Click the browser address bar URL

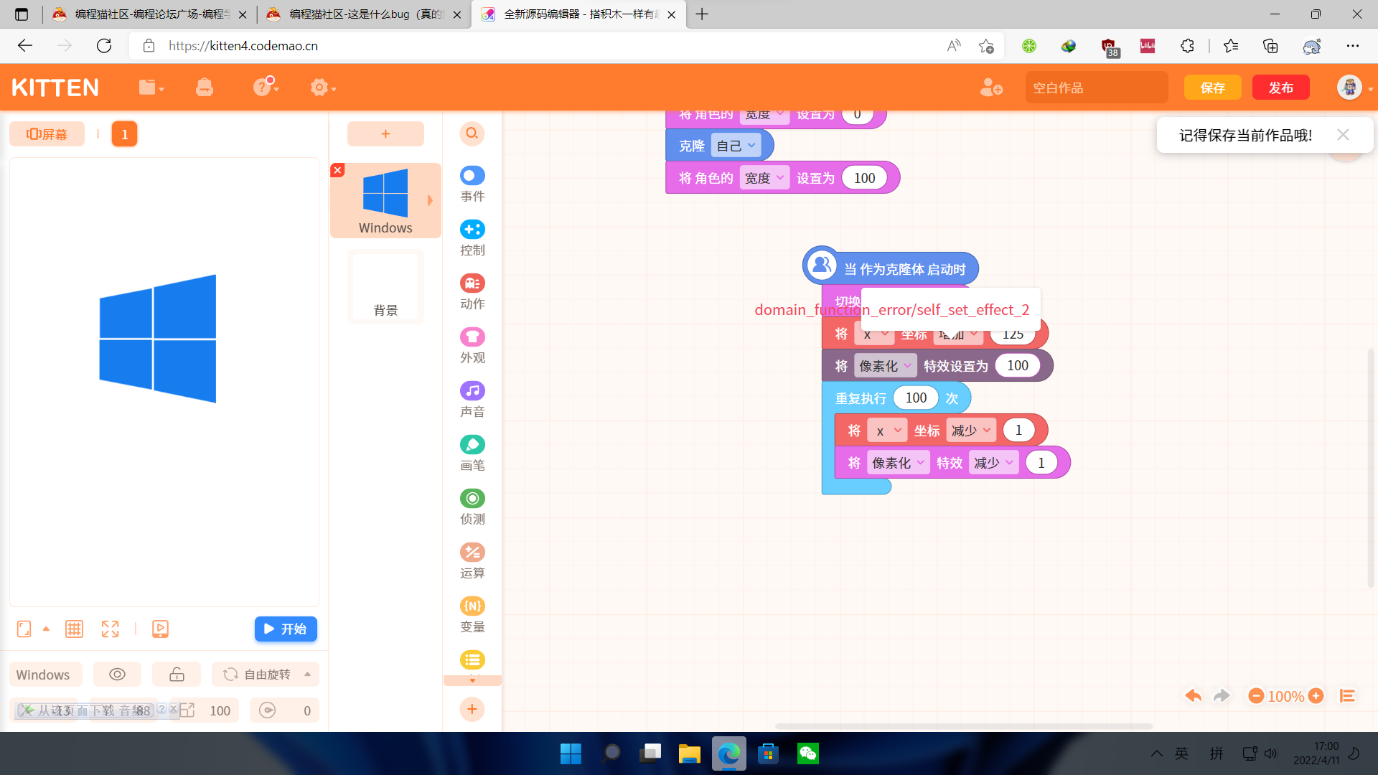coord(243,46)
